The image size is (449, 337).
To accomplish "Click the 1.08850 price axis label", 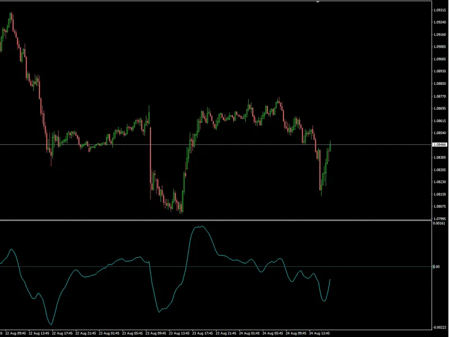I will click(x=439, y=84).
